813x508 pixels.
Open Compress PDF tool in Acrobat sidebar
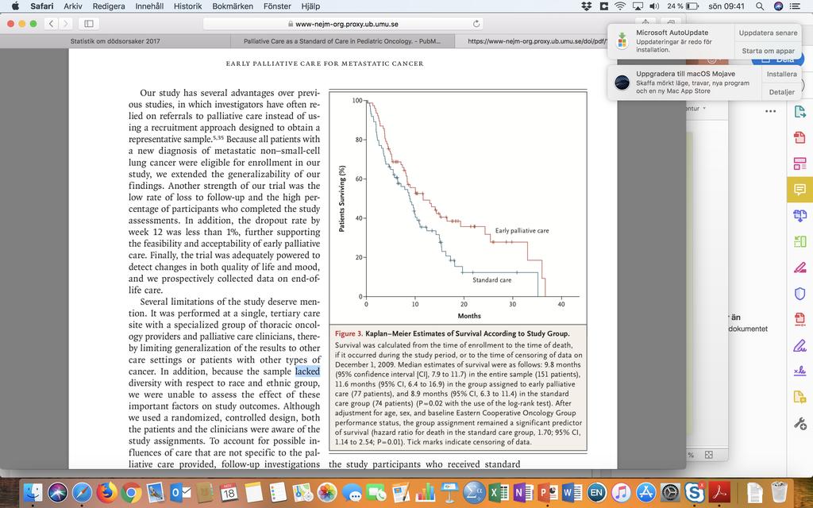(800, 319)
